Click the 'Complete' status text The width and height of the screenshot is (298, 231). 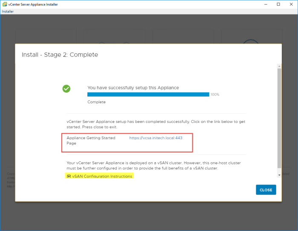[x=96, y=102]
